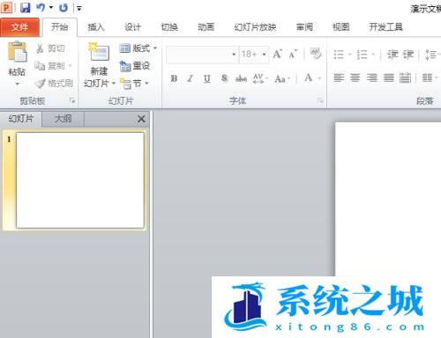Click the Numbering list icon
441x338 pixels.
click(362, 55)
